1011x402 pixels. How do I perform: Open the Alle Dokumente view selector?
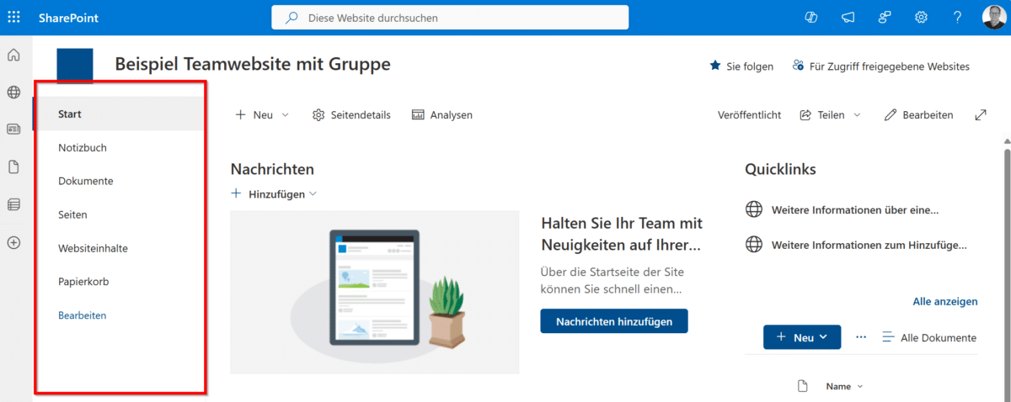coord(928,337)
